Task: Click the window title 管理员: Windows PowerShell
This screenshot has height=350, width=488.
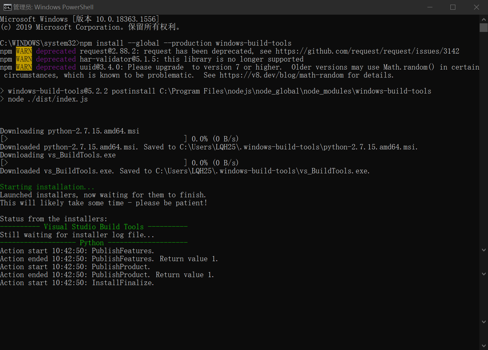Action: click(53, 7)
